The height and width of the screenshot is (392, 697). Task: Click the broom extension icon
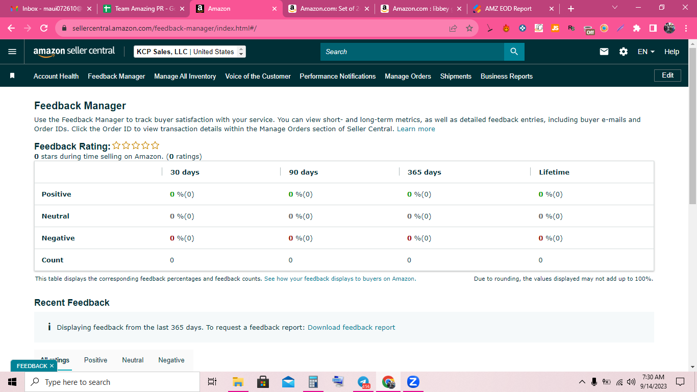490,28
